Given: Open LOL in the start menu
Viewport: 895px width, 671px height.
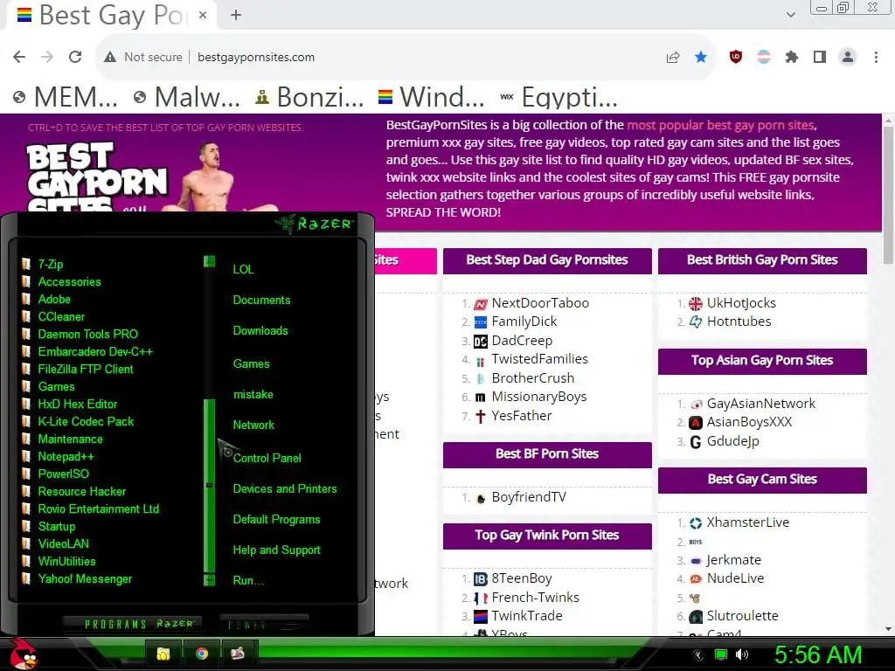Looking at the screenshot, I should pyautogui.click(x=243, y=269).
